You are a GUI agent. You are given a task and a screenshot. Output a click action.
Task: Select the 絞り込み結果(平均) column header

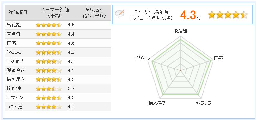95,13
